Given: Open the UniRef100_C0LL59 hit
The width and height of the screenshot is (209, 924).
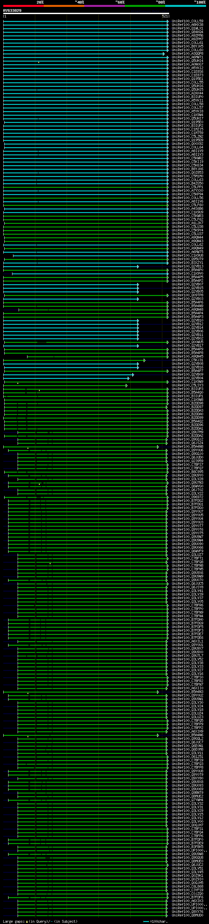Looking at the screenshot, I should pos(187,21).
